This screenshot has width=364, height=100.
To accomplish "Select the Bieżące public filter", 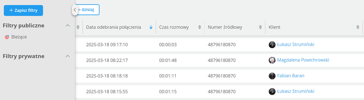I will 19,37.
